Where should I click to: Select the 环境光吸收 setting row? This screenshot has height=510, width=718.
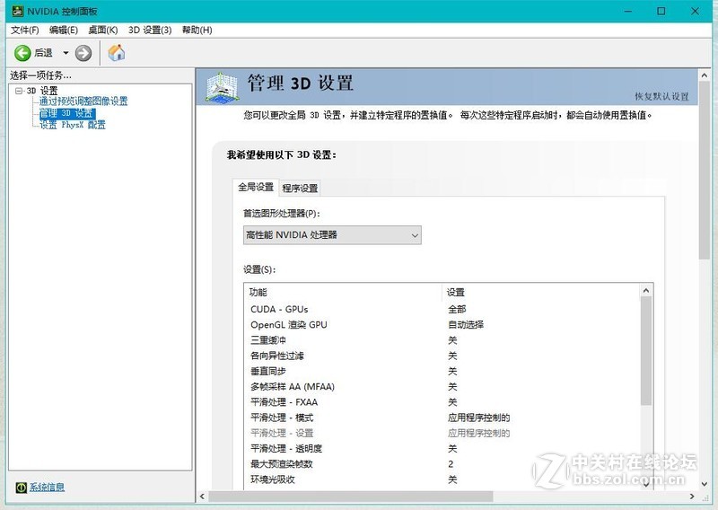tap(442, 479)
